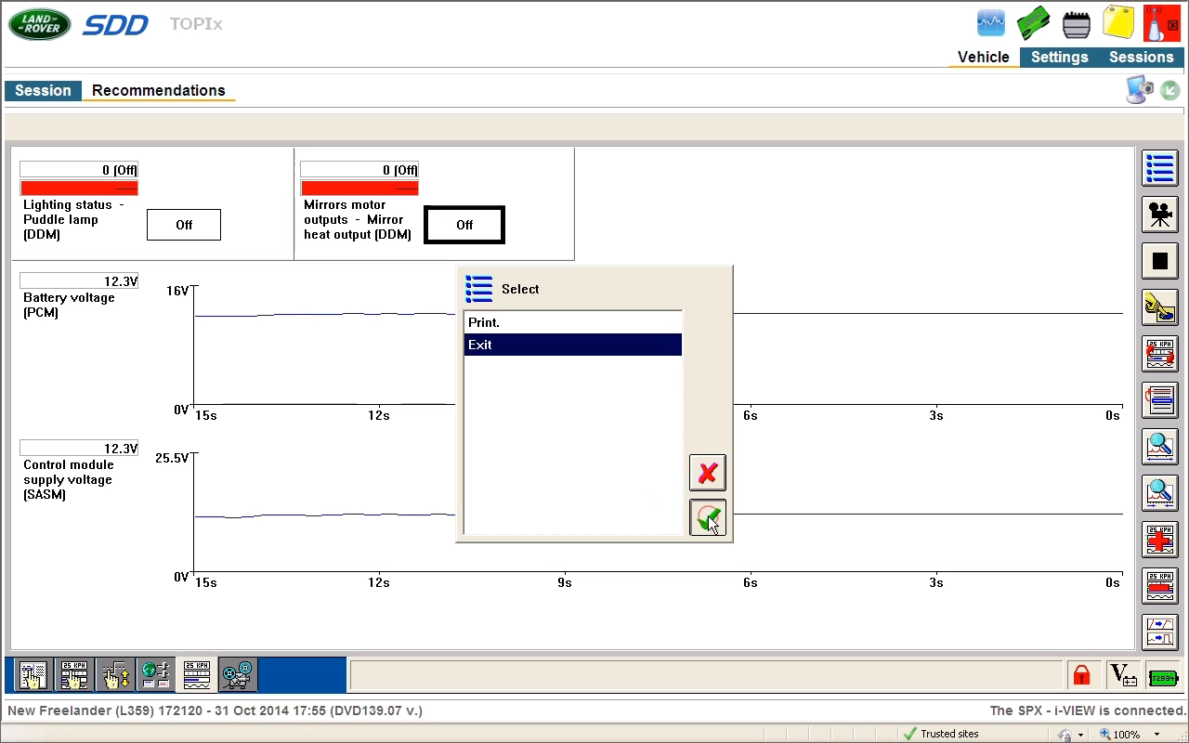Viewport: 1189px width, 743px height.
Task: Toggle Puddle lamp Off button
Action: [x=184, y=225]
